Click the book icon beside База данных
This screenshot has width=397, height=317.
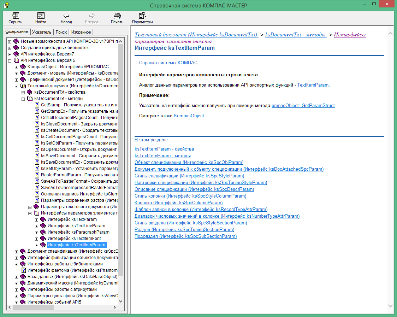point(23,277)
